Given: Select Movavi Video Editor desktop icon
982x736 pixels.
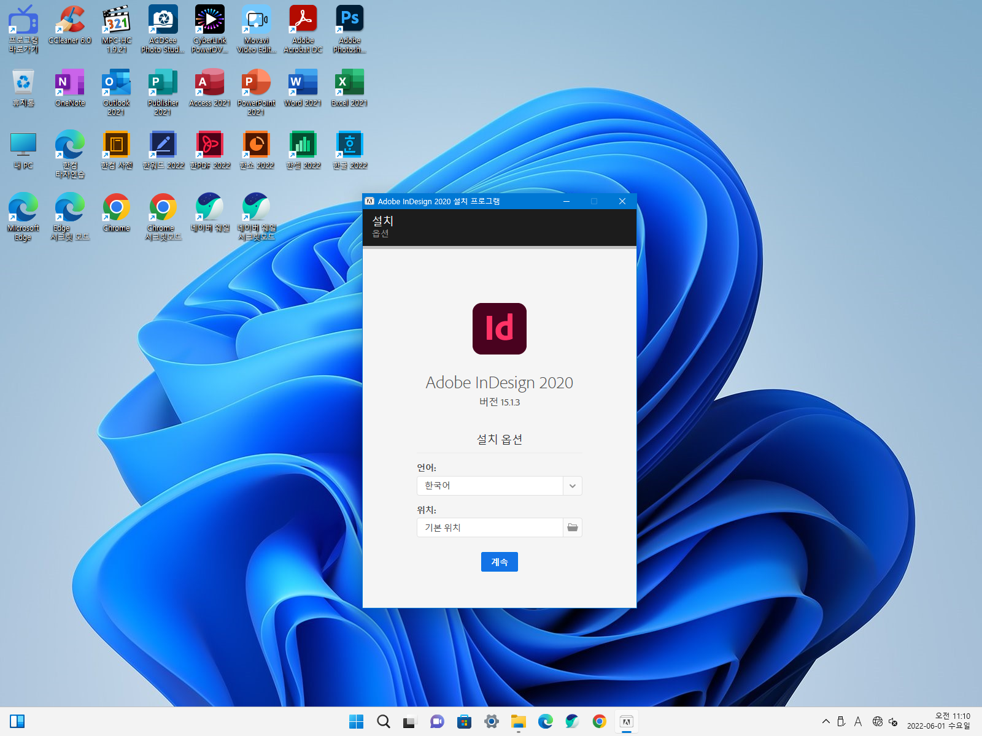Looking at the screenshot, I should click(x=257, y=29).
